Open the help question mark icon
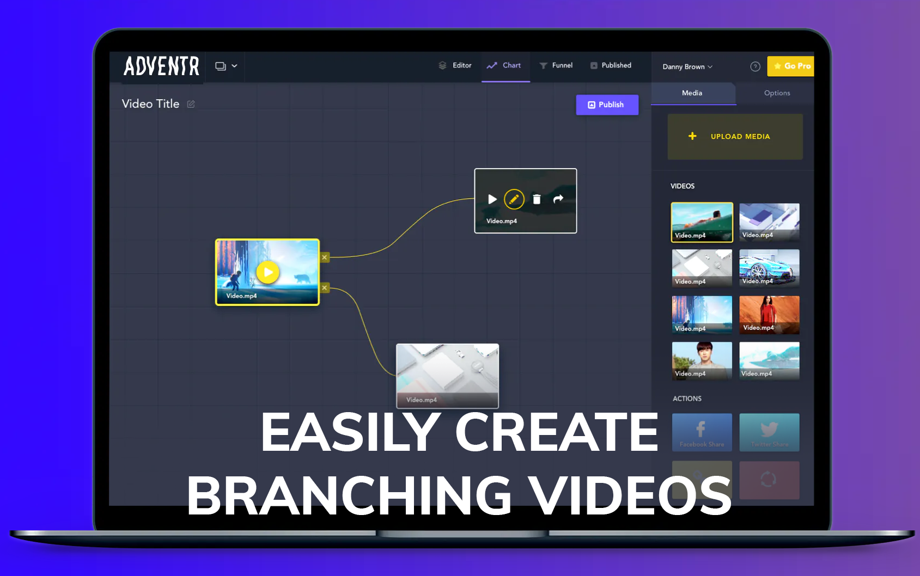The width and height of the screenshot is (920, 576). coord(755,66)
